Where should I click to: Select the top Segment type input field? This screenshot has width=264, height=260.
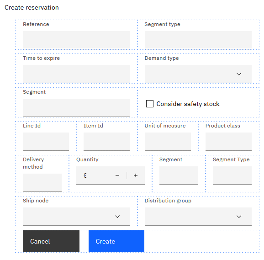[198, 40]
